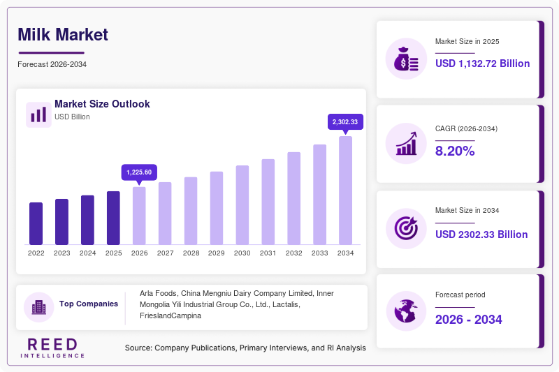The image size is (559, 372).
Task: Click the 2025 axis label
Action: [x=113, y=253]
